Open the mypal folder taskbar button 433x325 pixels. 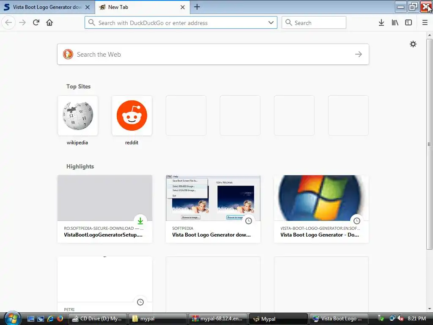click(158, 319)
